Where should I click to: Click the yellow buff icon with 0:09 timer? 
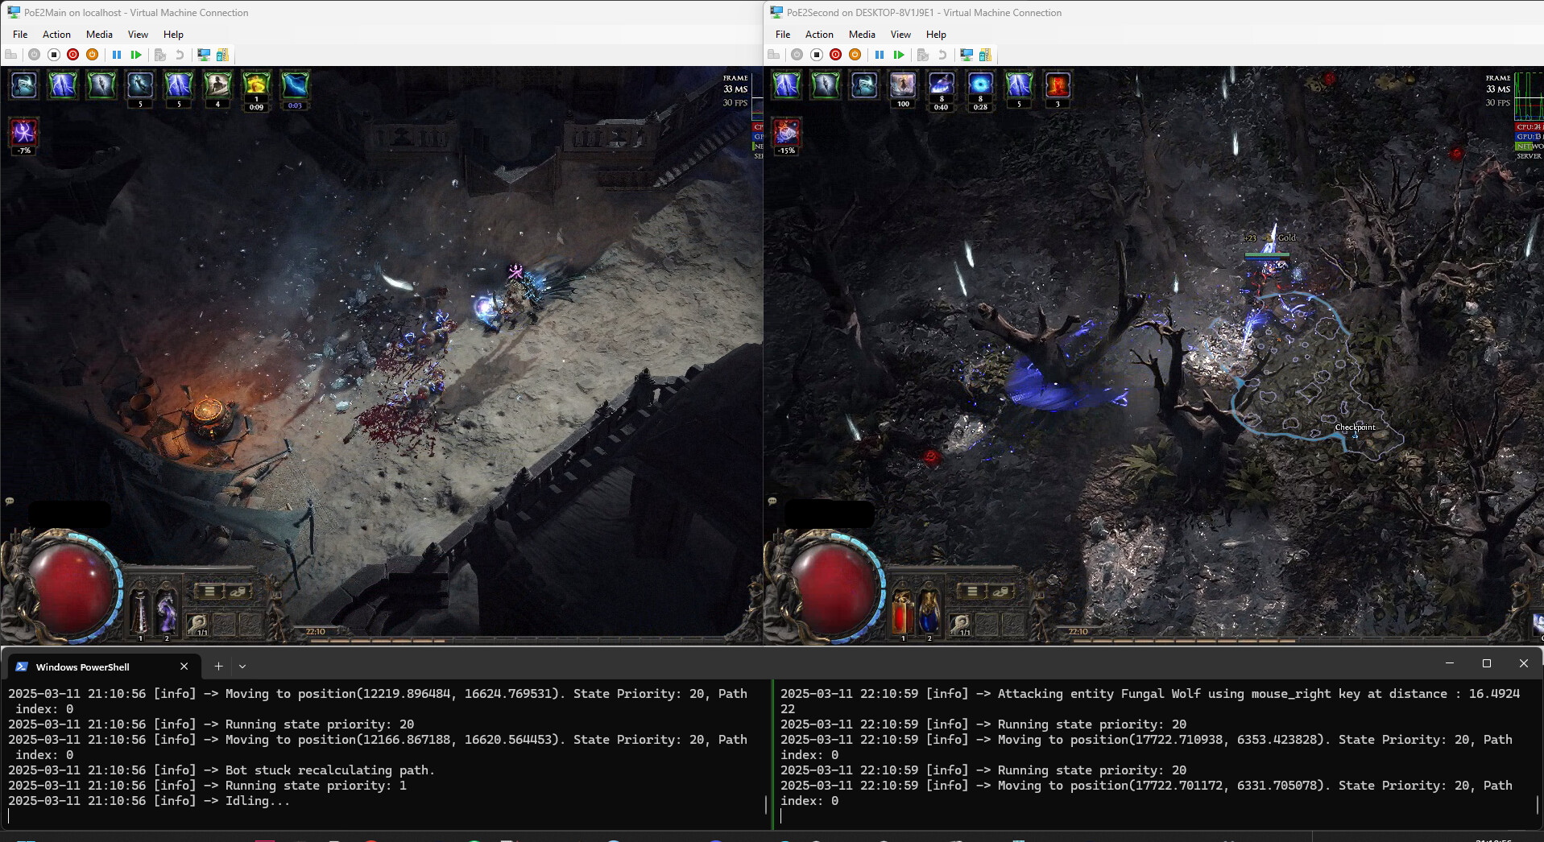coord(256,85)
